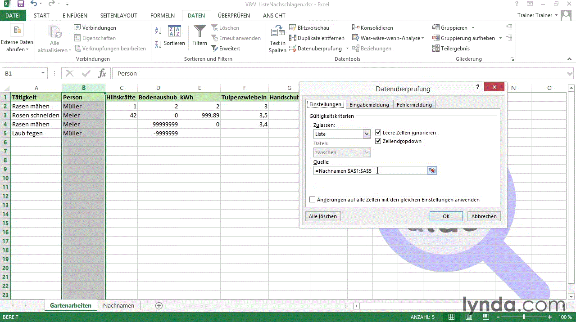Select the Gartenarbeiten sheet tab
The height and width of the screenshot is (322, 576).
point(71,305)
